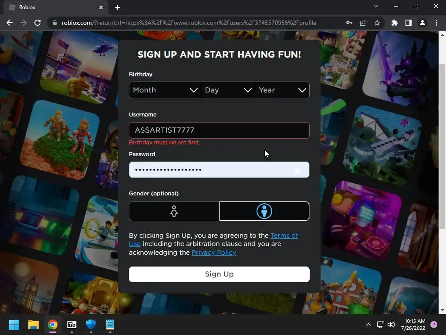Select the male gender option
Screen dimensions: 446x335
(x=264, y=211)
